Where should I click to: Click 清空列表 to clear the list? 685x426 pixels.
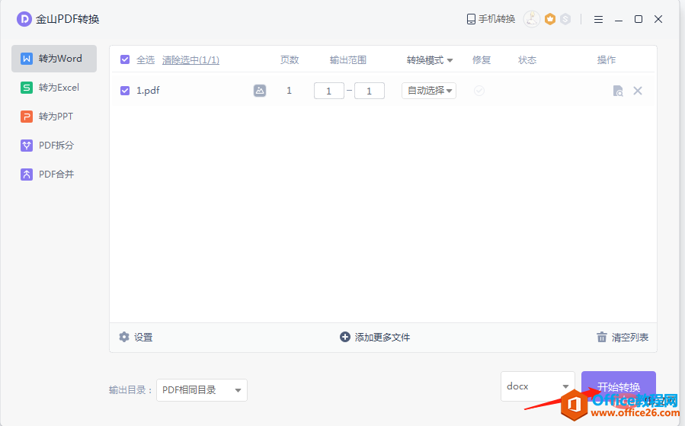[x=623, y=337]
